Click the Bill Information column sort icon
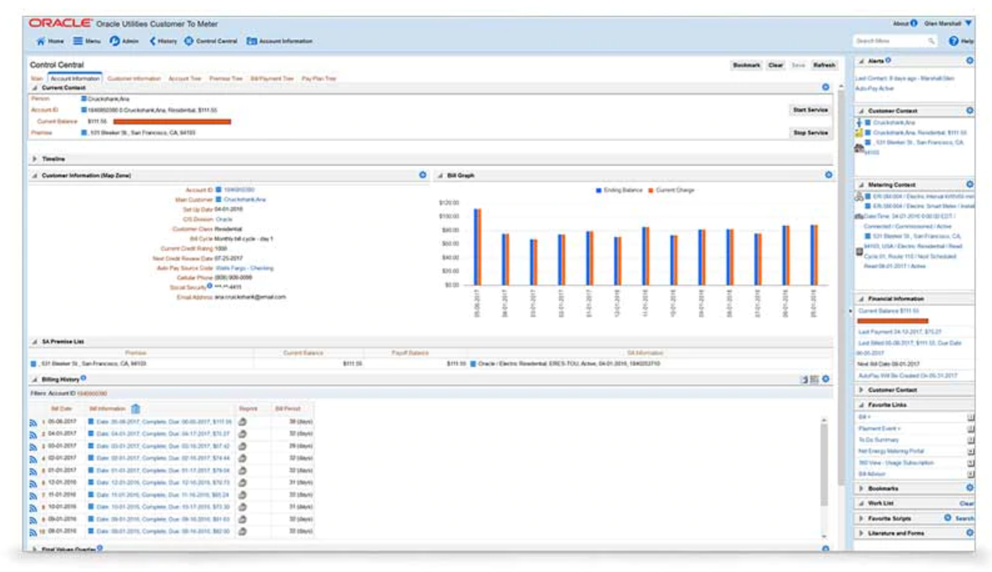This screenshot has height=572, width=992. [135, 409]
